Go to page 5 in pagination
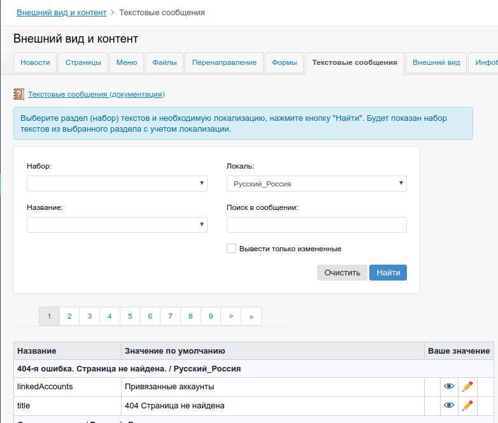498x423 pixels. coord(130,316)
